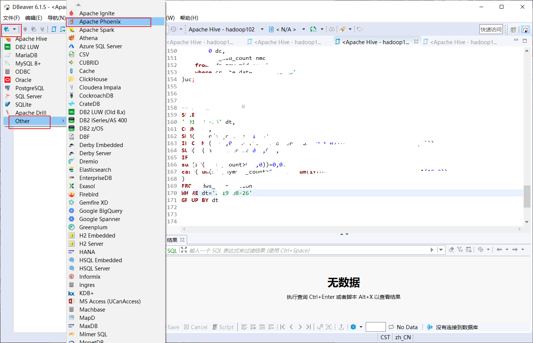Click the Script button in results toolbar
The image size is (533, 343).
[x=223, y=327]
